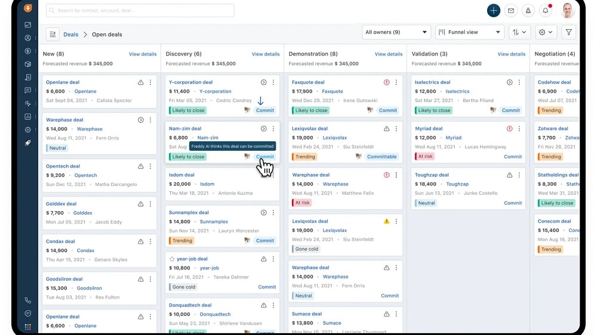The height and width of the screenshot is (335, 597).
Task: Click View details for Demonstration column
Action: tap(389, 54)
